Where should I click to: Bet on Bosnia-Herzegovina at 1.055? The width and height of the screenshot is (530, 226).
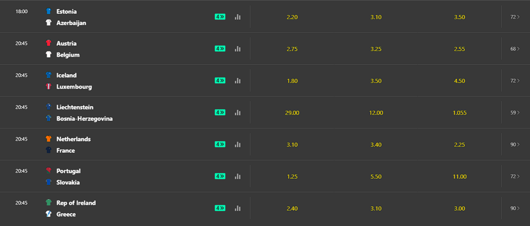[460, 112]
